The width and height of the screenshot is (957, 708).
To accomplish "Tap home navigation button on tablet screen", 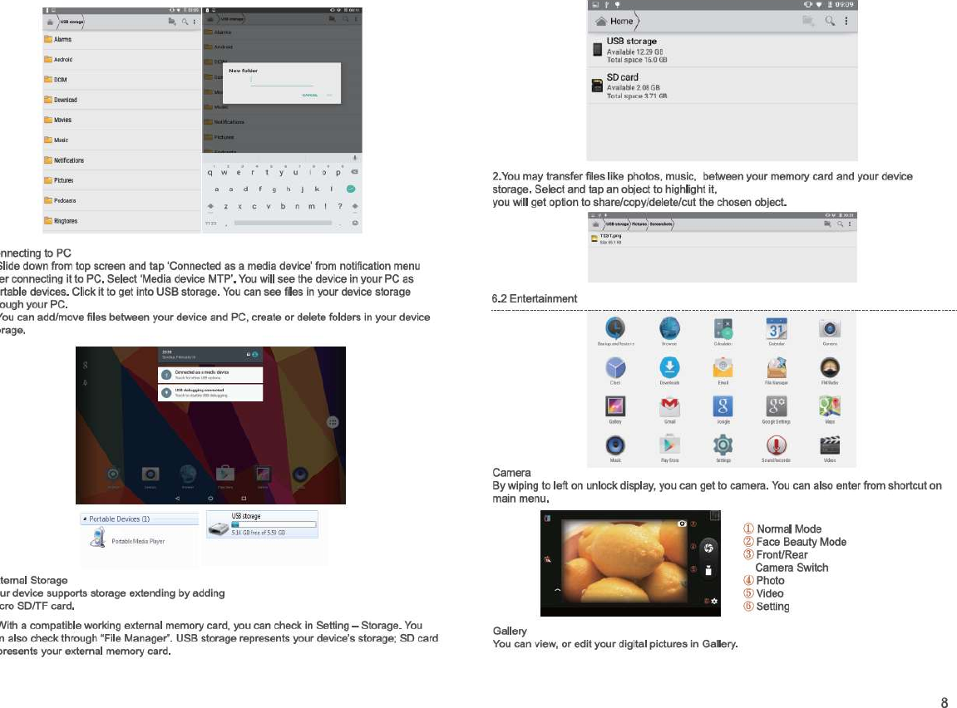I will (x=210, y=499).
